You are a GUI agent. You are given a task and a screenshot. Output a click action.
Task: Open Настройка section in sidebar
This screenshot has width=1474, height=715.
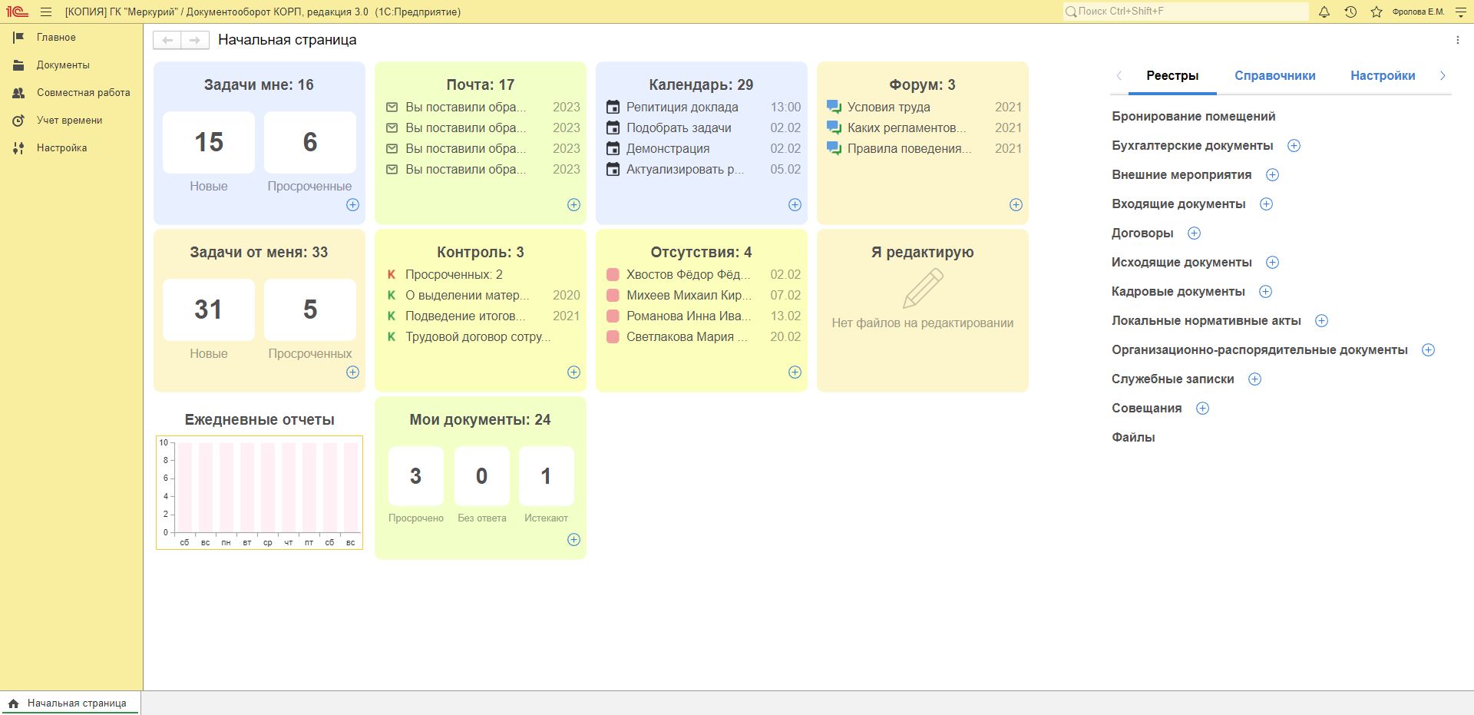[61, 148]
